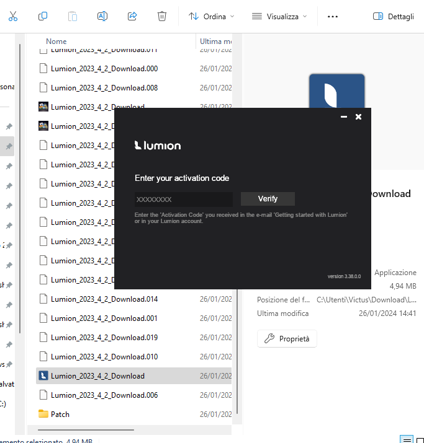Click the 4,94 MB size value in details

403,286
